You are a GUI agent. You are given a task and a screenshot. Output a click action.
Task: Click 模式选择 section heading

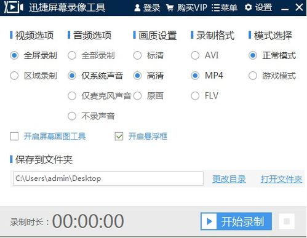(x=273, y=35)
